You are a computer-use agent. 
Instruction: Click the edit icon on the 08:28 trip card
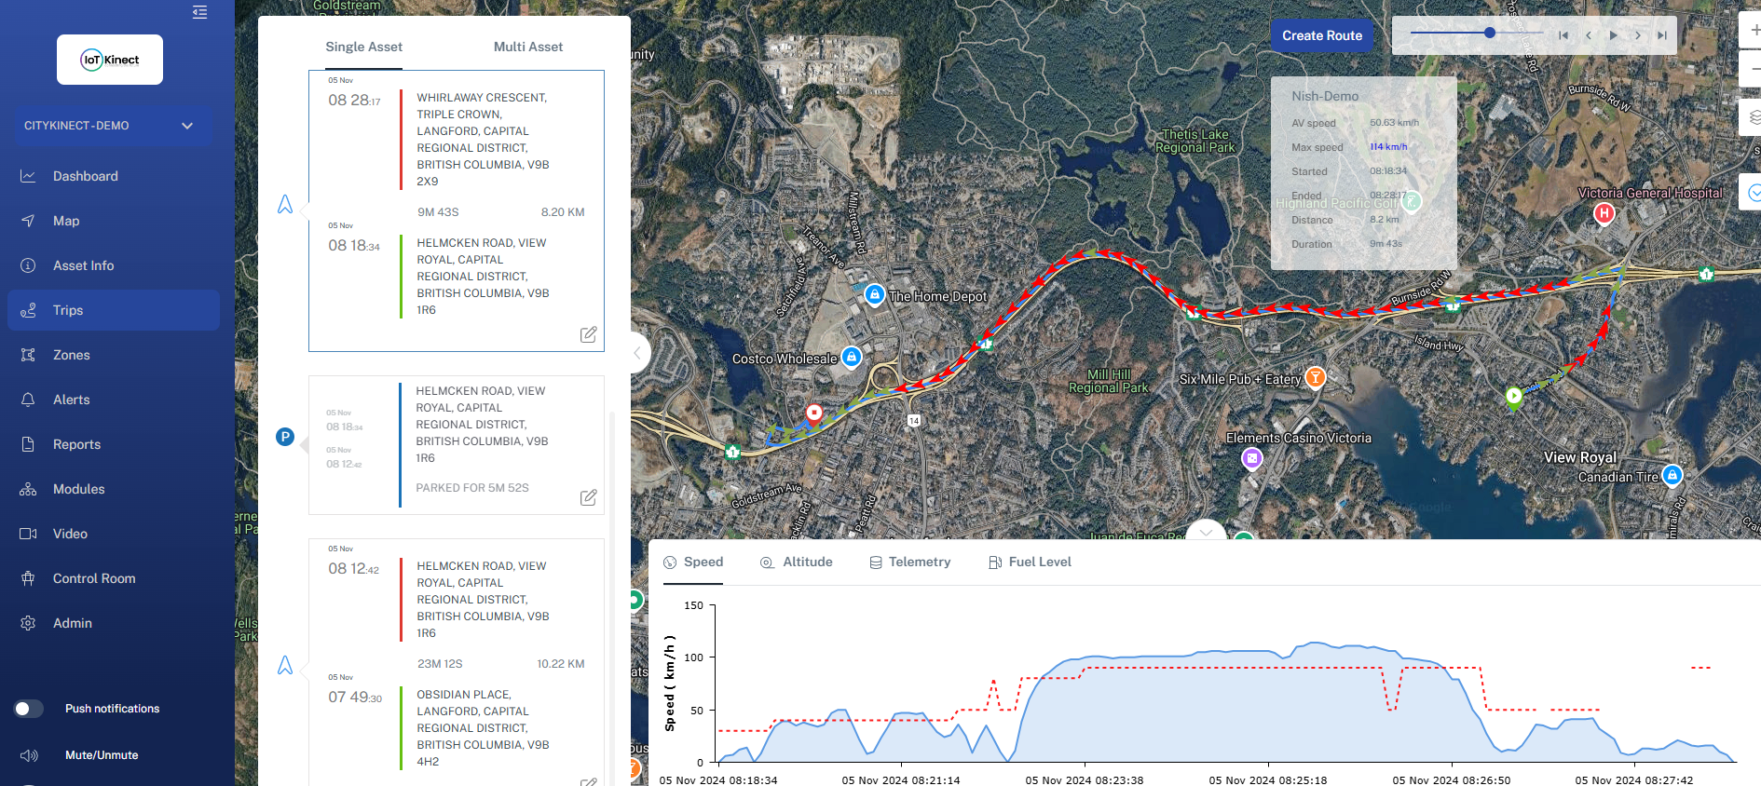coord(588,334)
